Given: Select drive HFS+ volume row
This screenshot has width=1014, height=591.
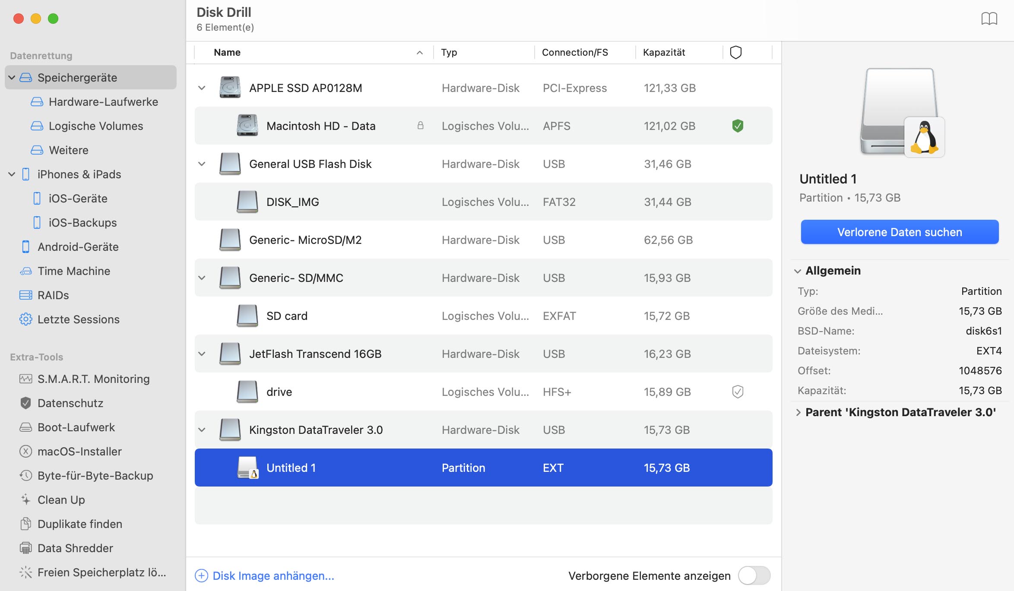Looking at the screenshot, I should coord(483,392).
